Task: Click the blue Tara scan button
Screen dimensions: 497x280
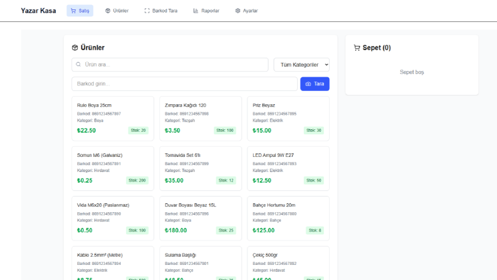Action: coord(315,83)
